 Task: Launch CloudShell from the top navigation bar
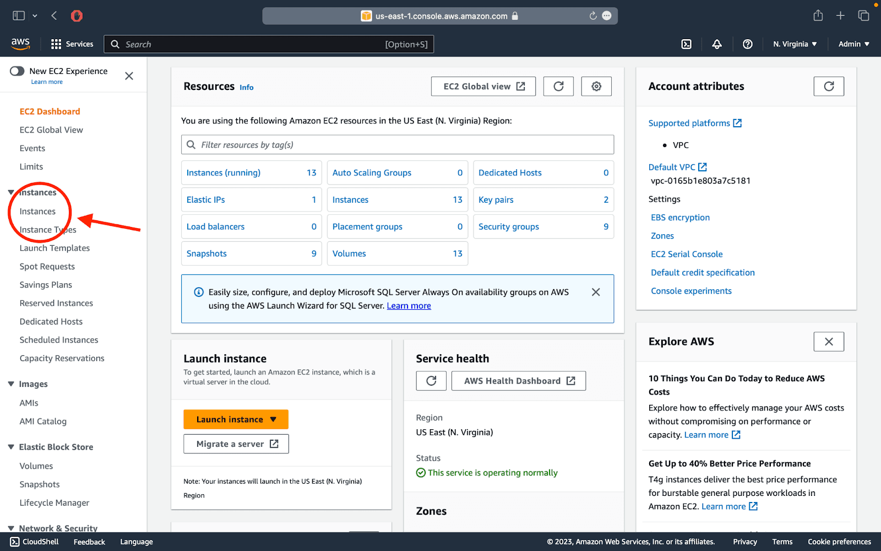click(x=686, y=44)
